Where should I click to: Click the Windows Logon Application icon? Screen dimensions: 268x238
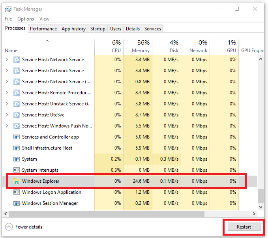tap(17, 192)
